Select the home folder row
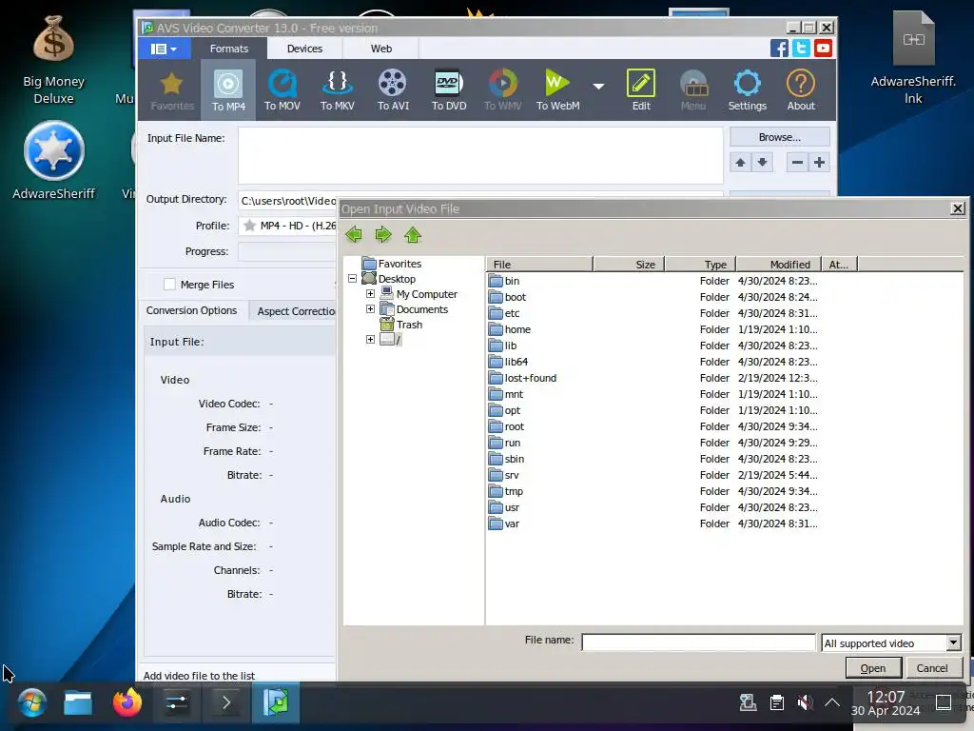The image size is (974, 731). click(653, 329)
